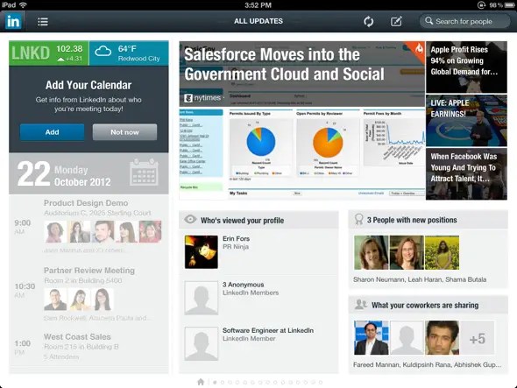Click the Add calendar button
The height and width of the screenshot is (388, 517).
pyautogui.click(x=52, y=132)
